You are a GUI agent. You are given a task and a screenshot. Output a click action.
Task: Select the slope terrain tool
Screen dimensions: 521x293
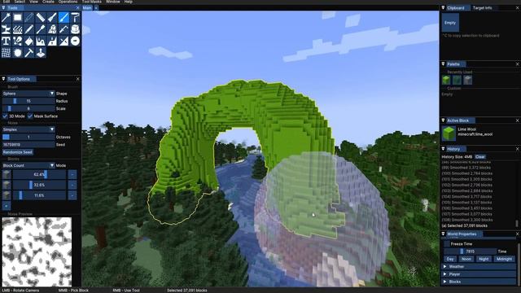[52, 41]
